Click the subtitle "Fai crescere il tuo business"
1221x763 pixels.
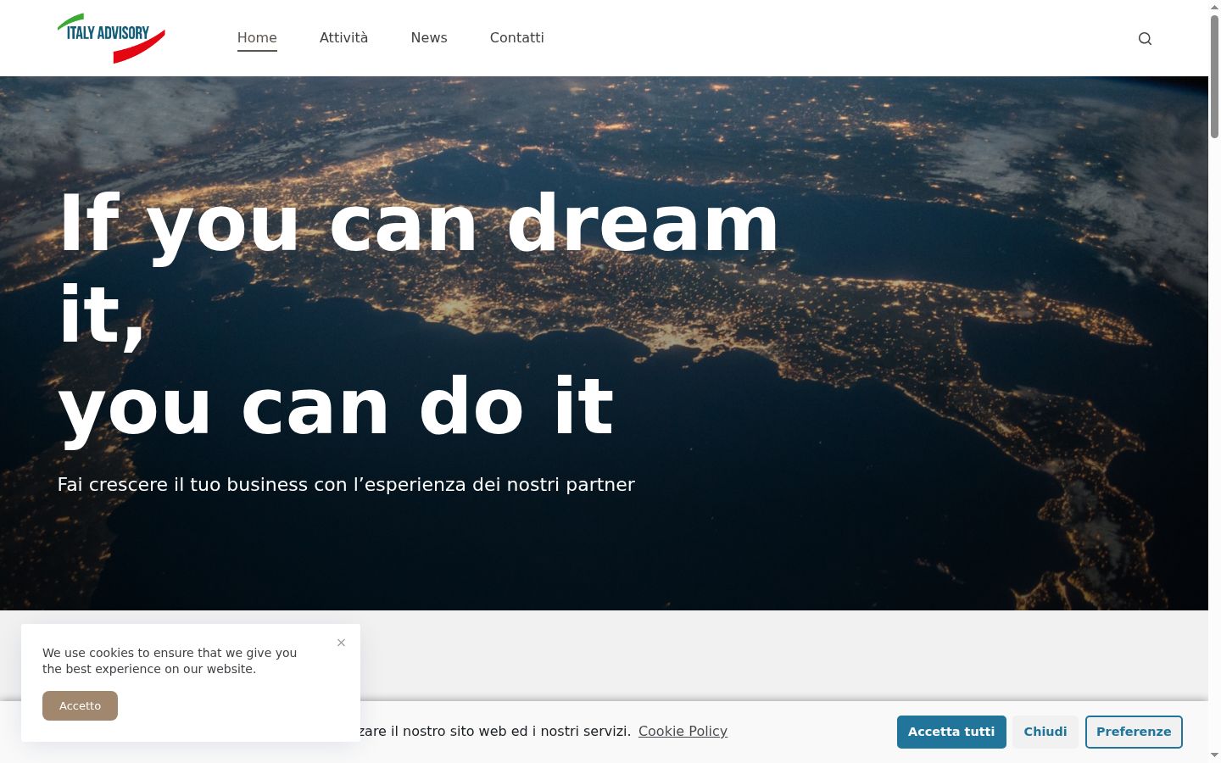[x=182, y=485]
